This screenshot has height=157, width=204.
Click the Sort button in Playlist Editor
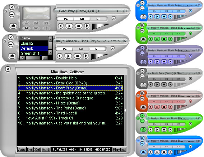pyautogui.click(x=45, y=149)
